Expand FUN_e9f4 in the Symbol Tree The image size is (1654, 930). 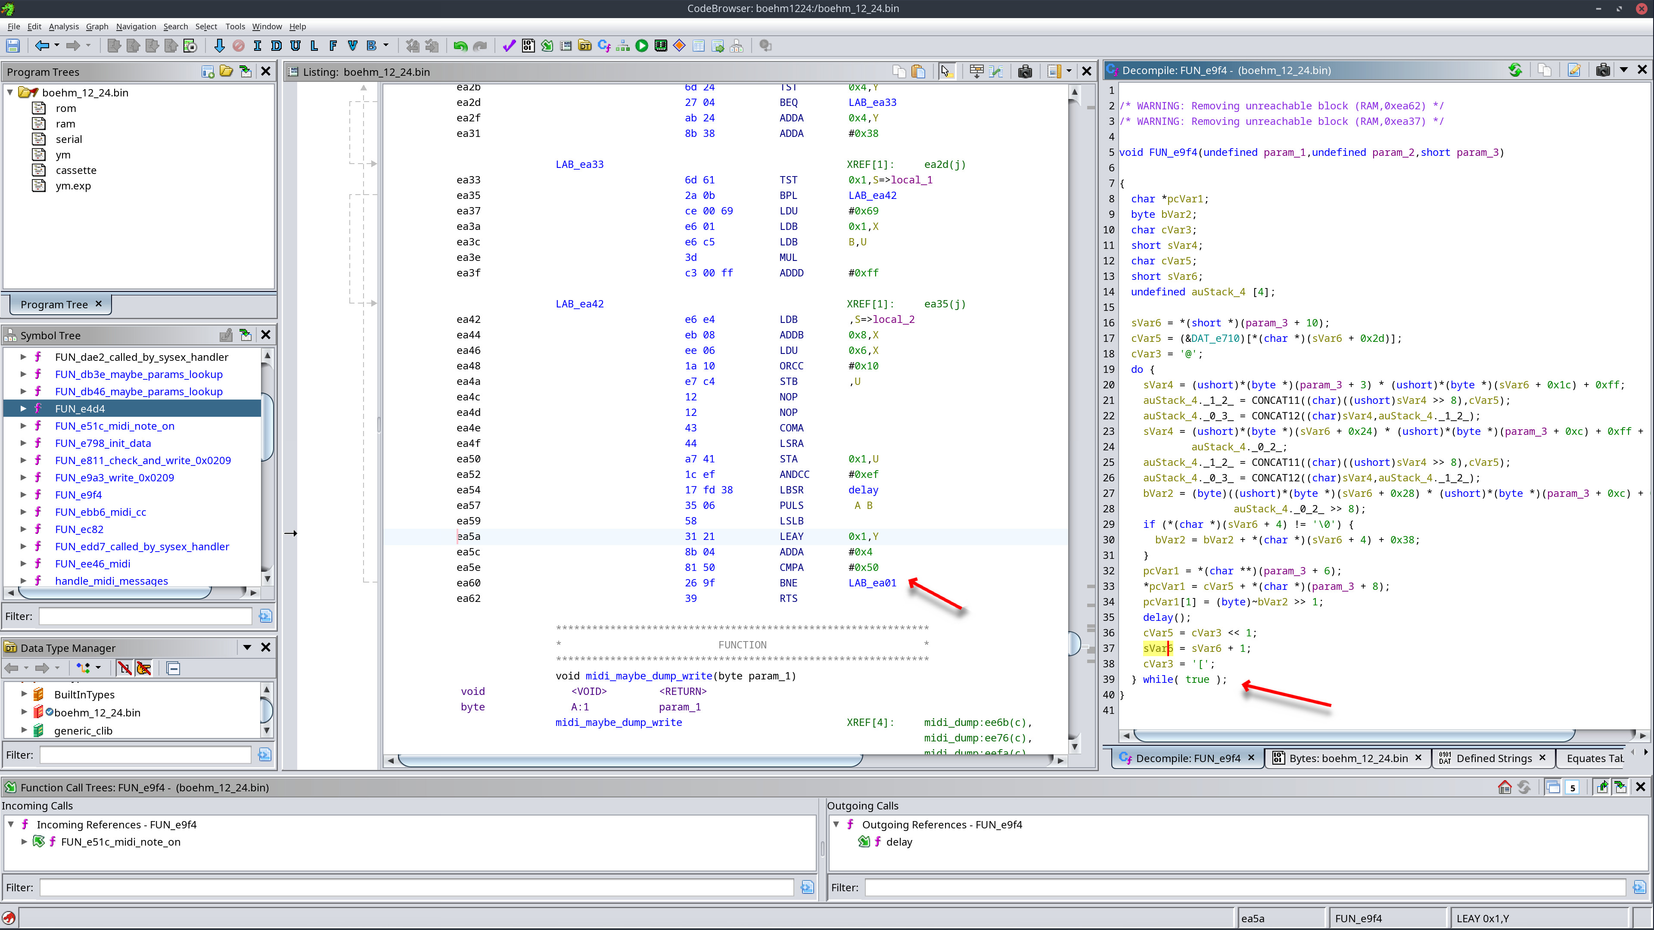pos(24,494)
